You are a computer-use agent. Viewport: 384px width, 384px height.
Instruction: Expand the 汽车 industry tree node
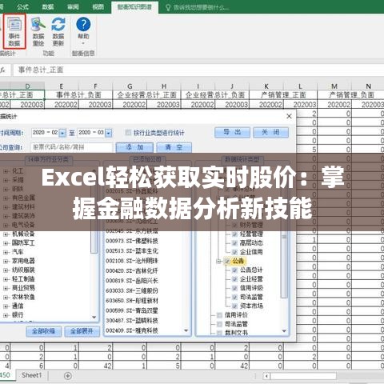[x=6, y=252]
